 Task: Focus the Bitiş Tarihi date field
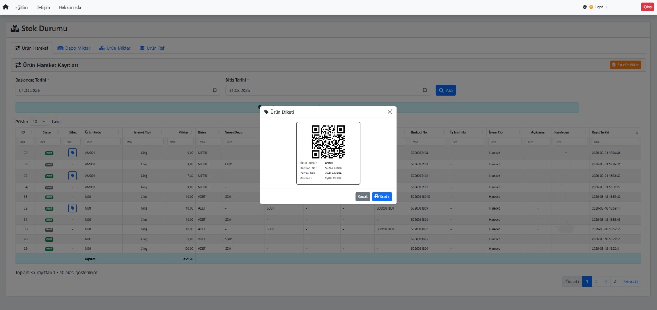tap(328, 90)
